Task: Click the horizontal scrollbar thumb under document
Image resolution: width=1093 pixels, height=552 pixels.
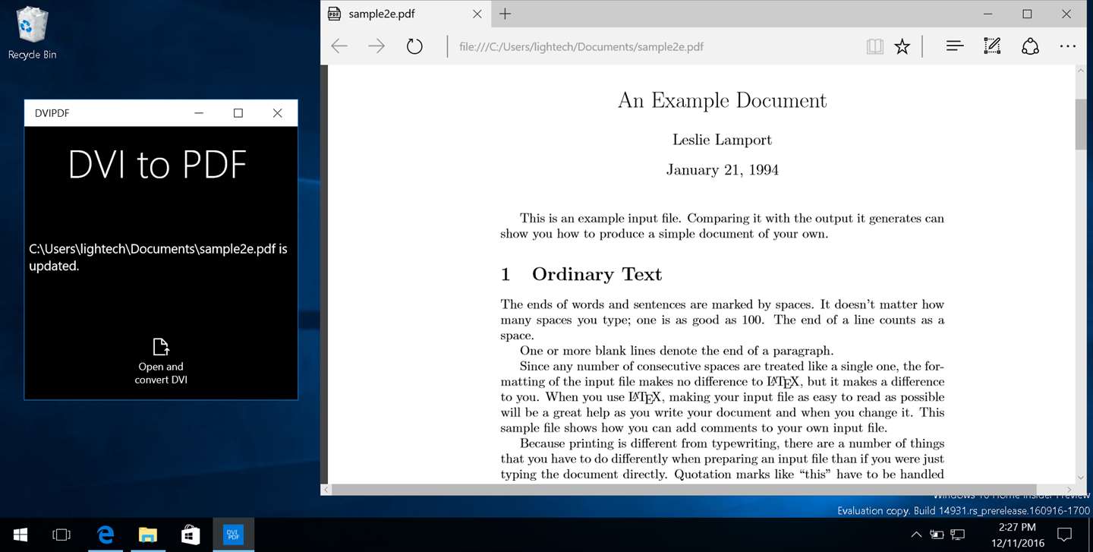Action: [684, 490]
